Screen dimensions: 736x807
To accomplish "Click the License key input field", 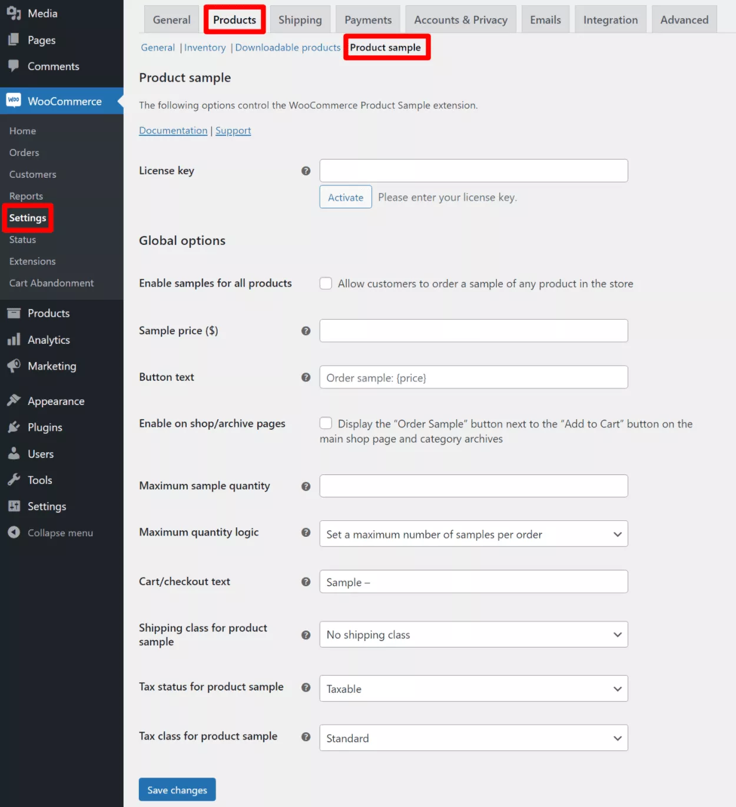I will click(473, 170).
